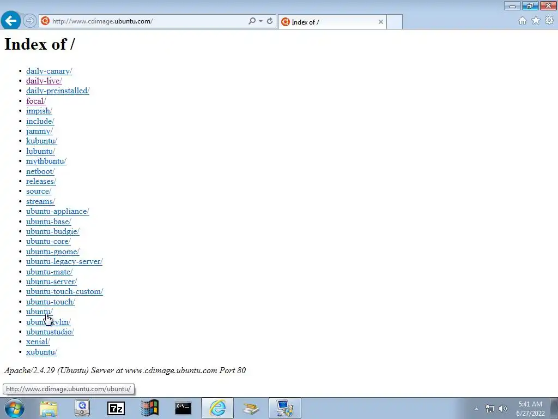The image size is (558, 419).
Task: Click the taskbar clock showing 5:41 AM
Action: pyautogui.click(x=530, y=409)
